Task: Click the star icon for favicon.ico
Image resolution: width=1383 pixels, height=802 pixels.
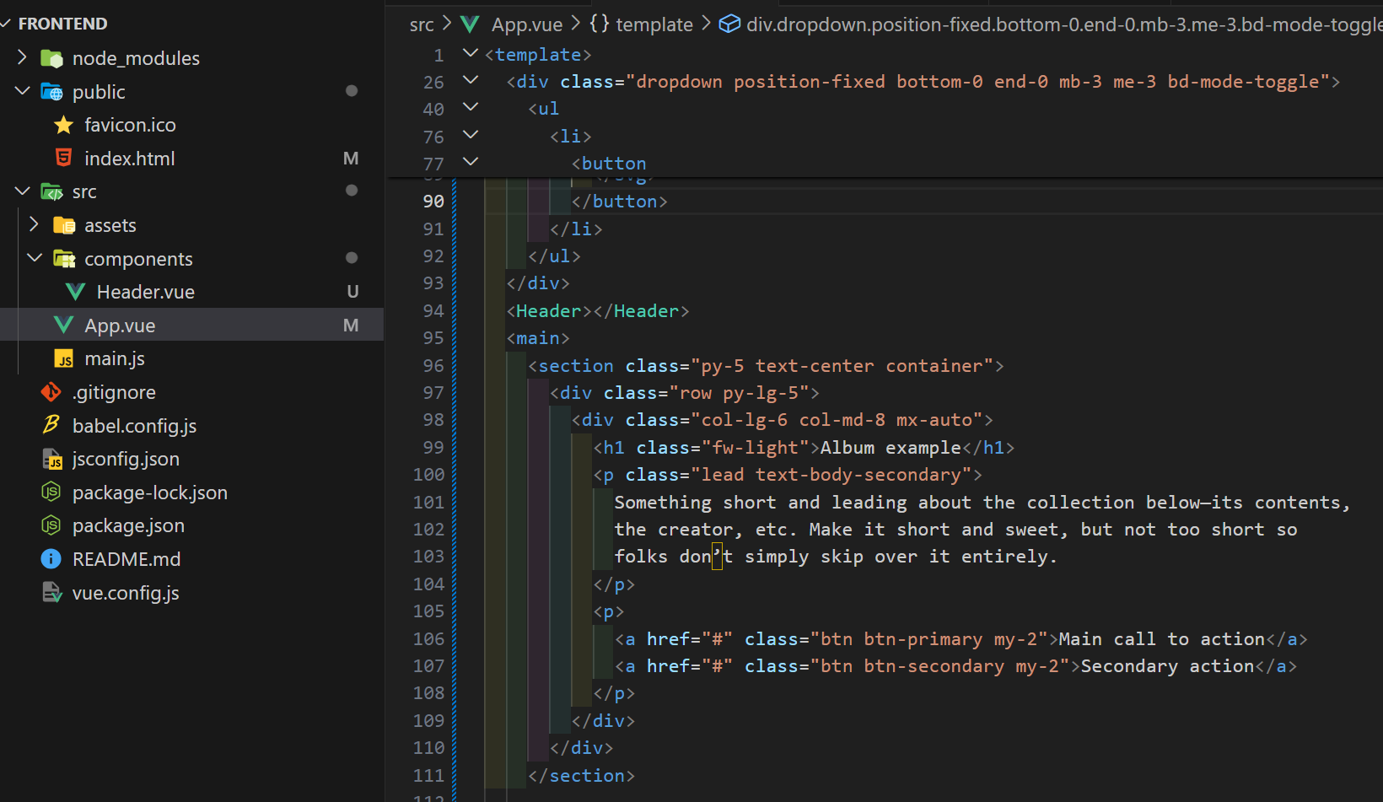Action: point(64,124)
